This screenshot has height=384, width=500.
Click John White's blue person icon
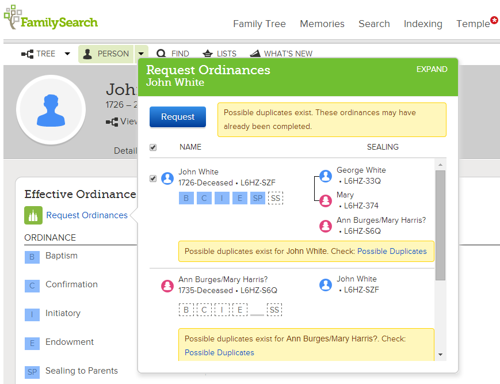point(167,178)
